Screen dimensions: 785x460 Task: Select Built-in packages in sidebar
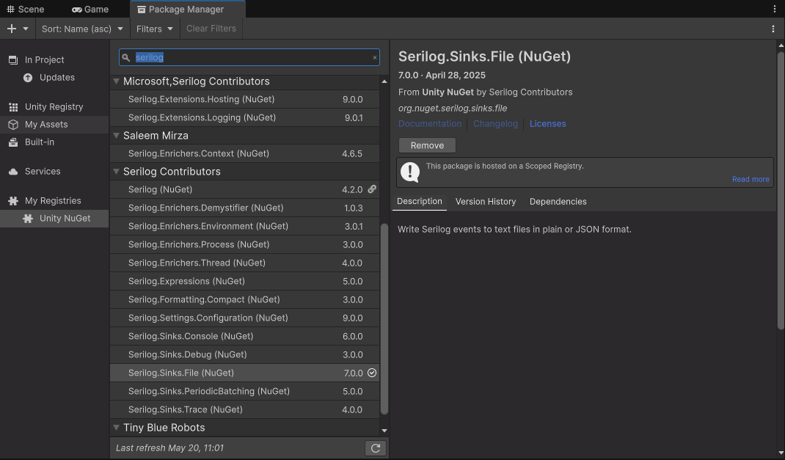click(39, 142)
